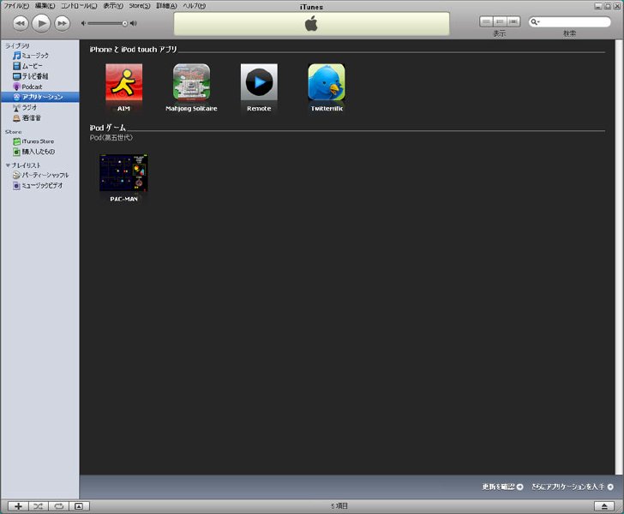Viewport: 624px width, 514px height.
Task: Switch to Cover Flow view button
Action: coord(513,21)
